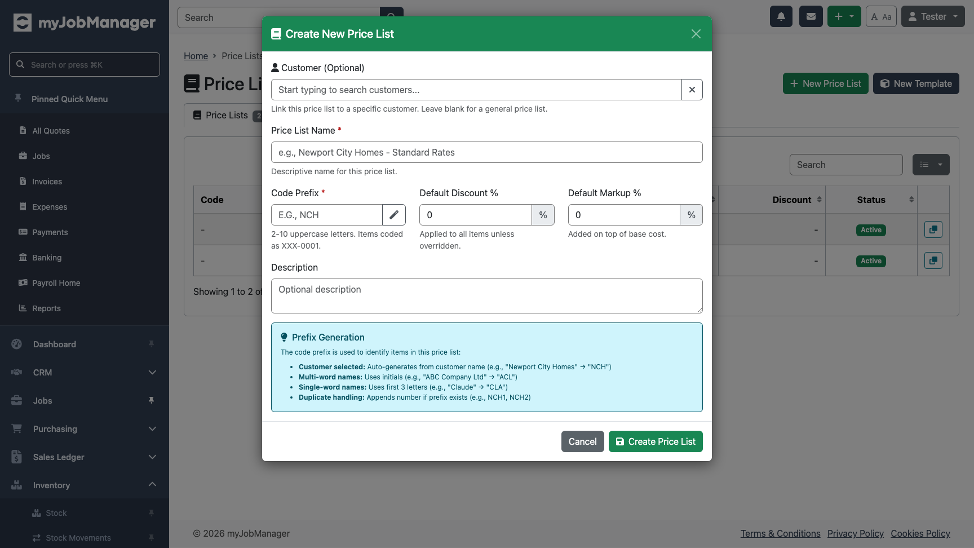Click the New Template button
Viewport: 974px width, 548px height.
pos(916,83)
